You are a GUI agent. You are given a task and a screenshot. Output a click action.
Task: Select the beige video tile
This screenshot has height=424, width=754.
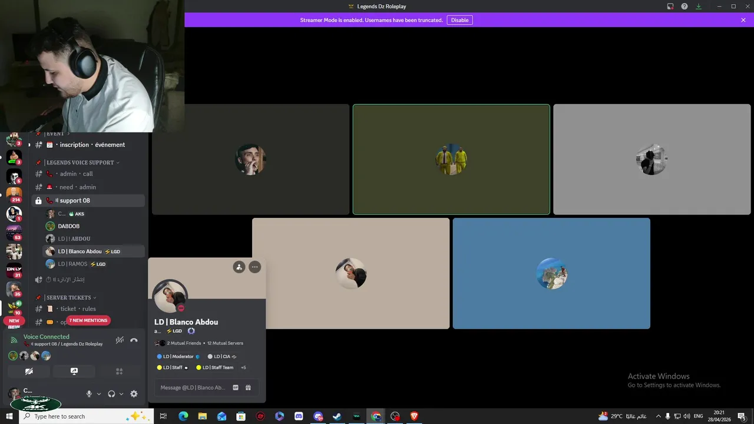351,273
